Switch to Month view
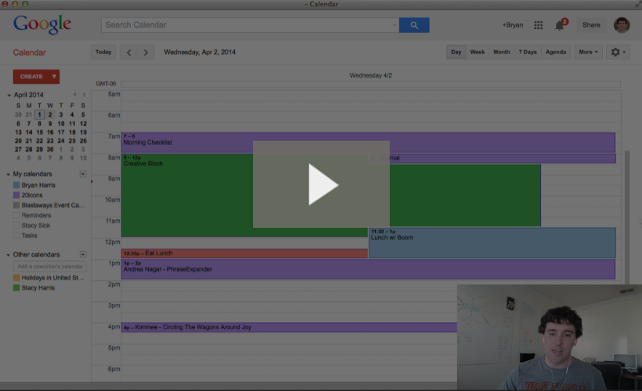Viewport: 642px width, 391px height. (x=502, y=52)
